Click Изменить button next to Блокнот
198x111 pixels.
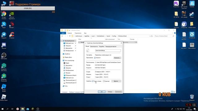point(117,58)
